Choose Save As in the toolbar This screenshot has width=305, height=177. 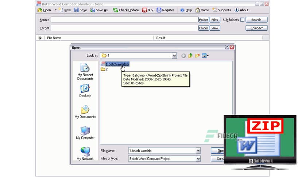point(99,10)
